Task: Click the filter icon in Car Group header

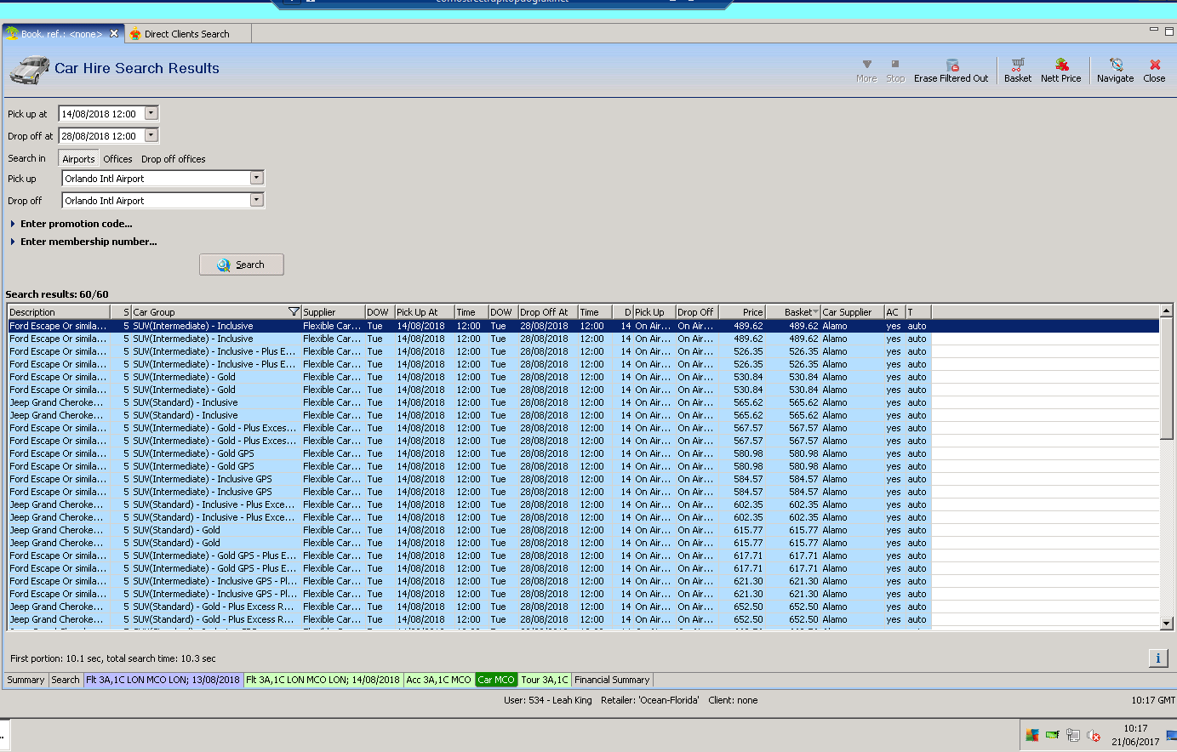Action: click(x=294, y=312)
